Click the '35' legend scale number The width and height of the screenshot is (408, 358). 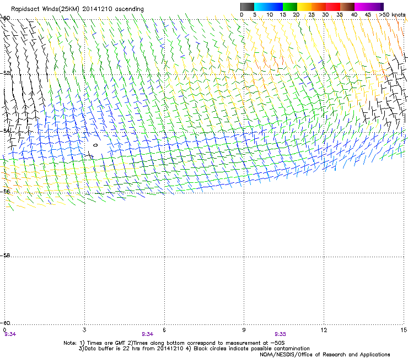[340, 15]
